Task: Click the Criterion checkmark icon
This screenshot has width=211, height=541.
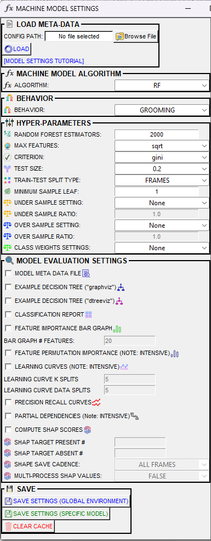Action: [x=8, y=157]
